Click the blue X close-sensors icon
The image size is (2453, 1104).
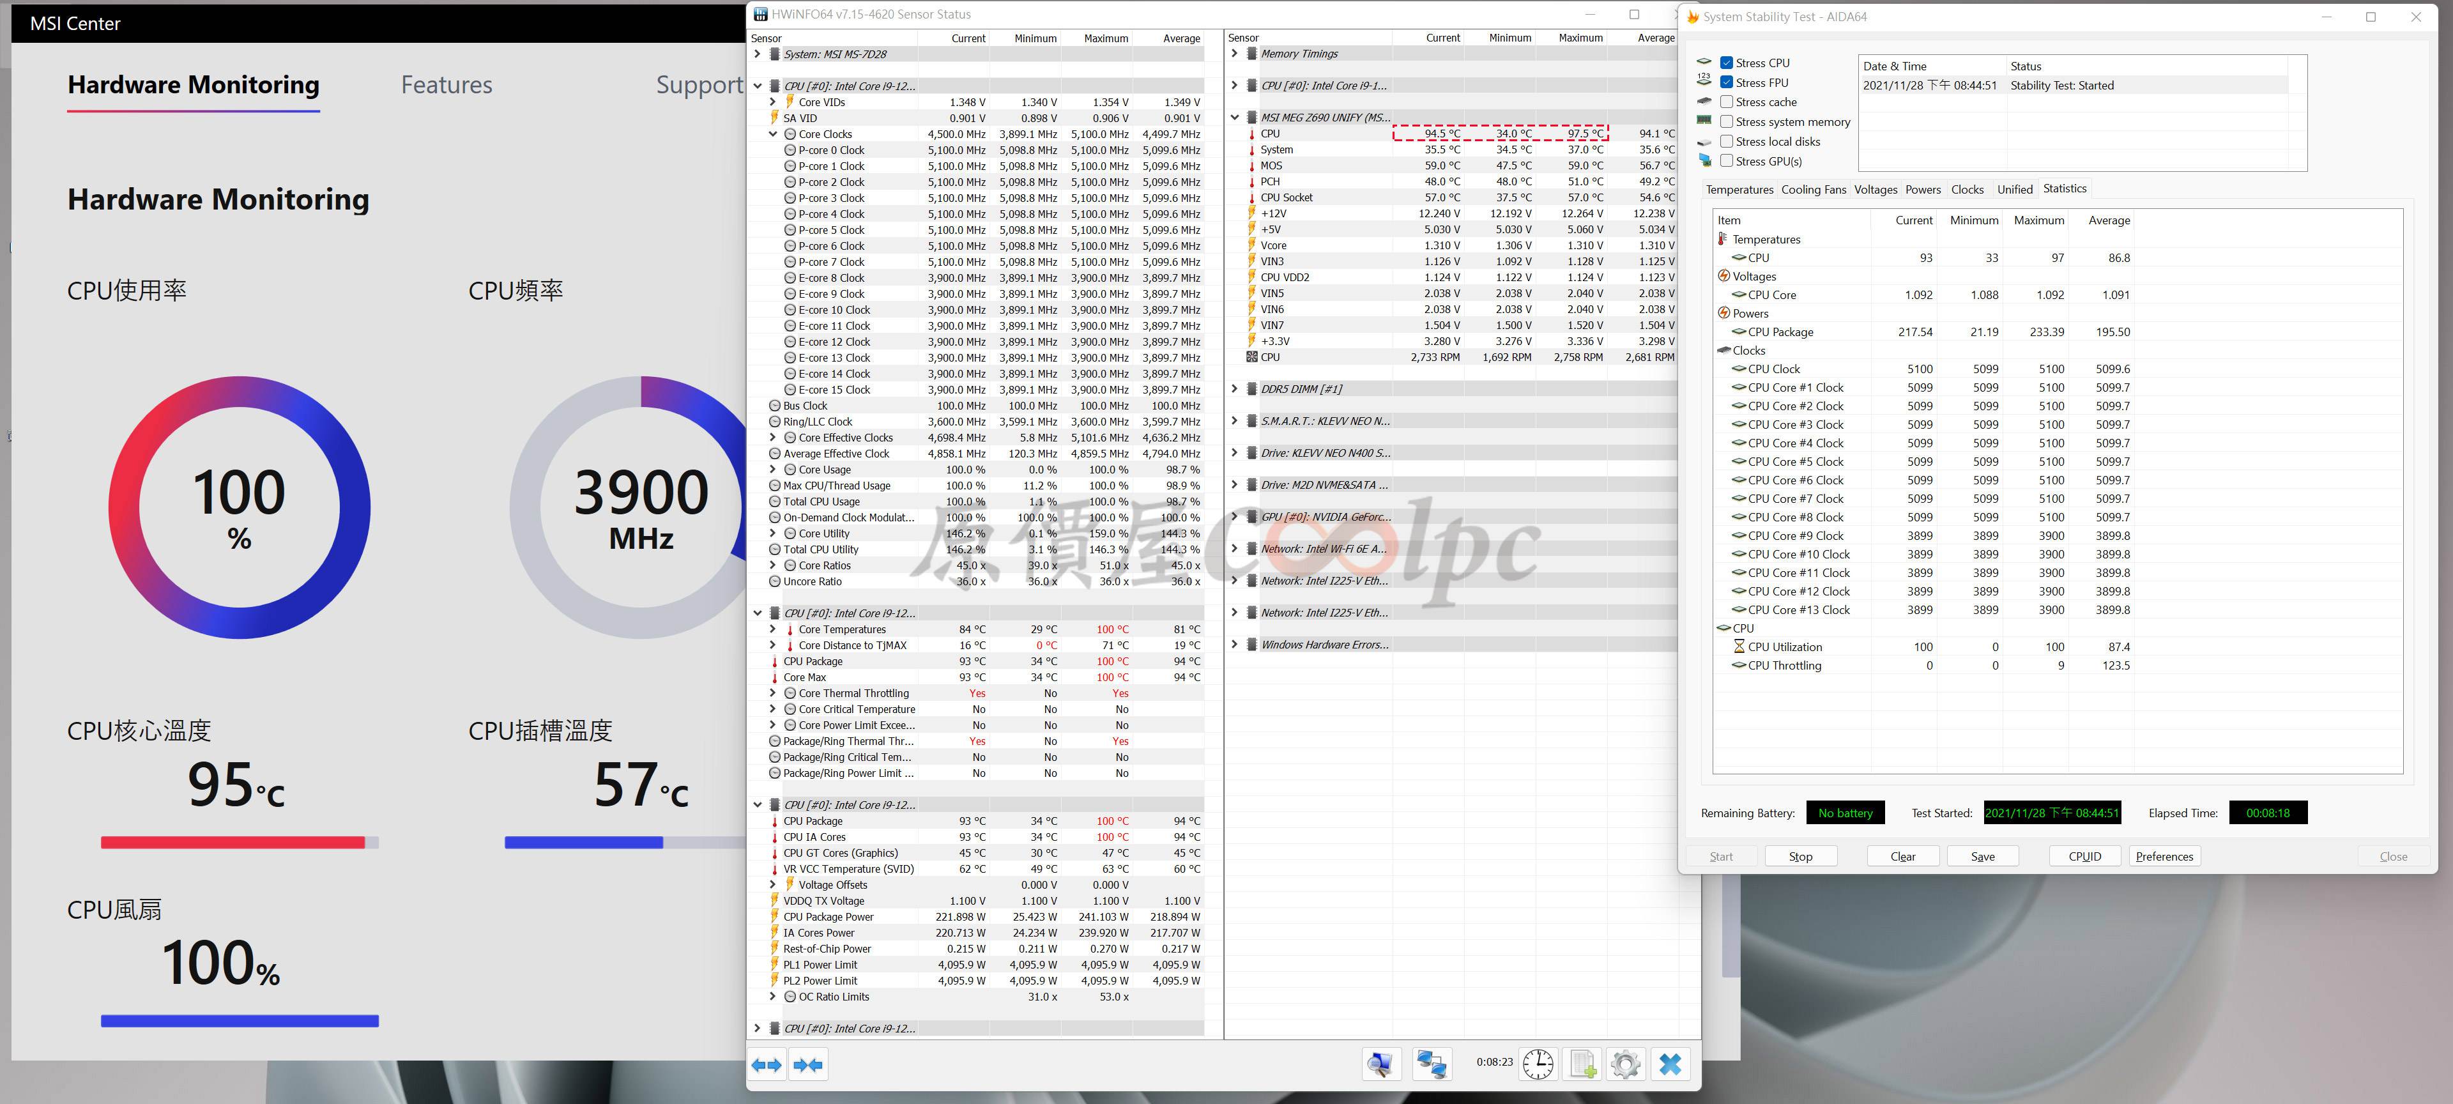1670,1064
